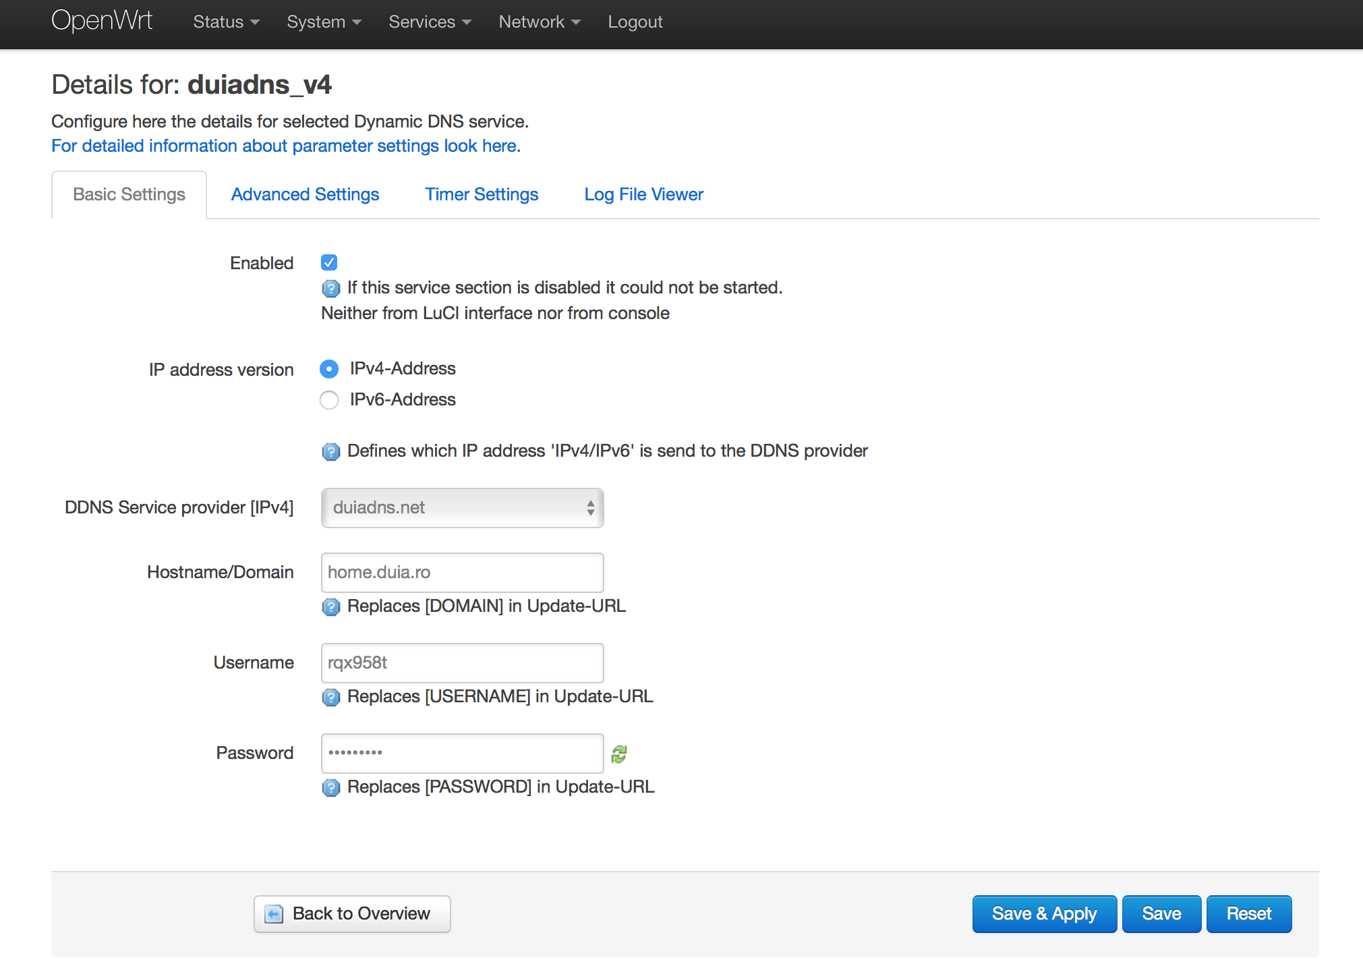Click the arrow icon in Back to Overview

274,914
